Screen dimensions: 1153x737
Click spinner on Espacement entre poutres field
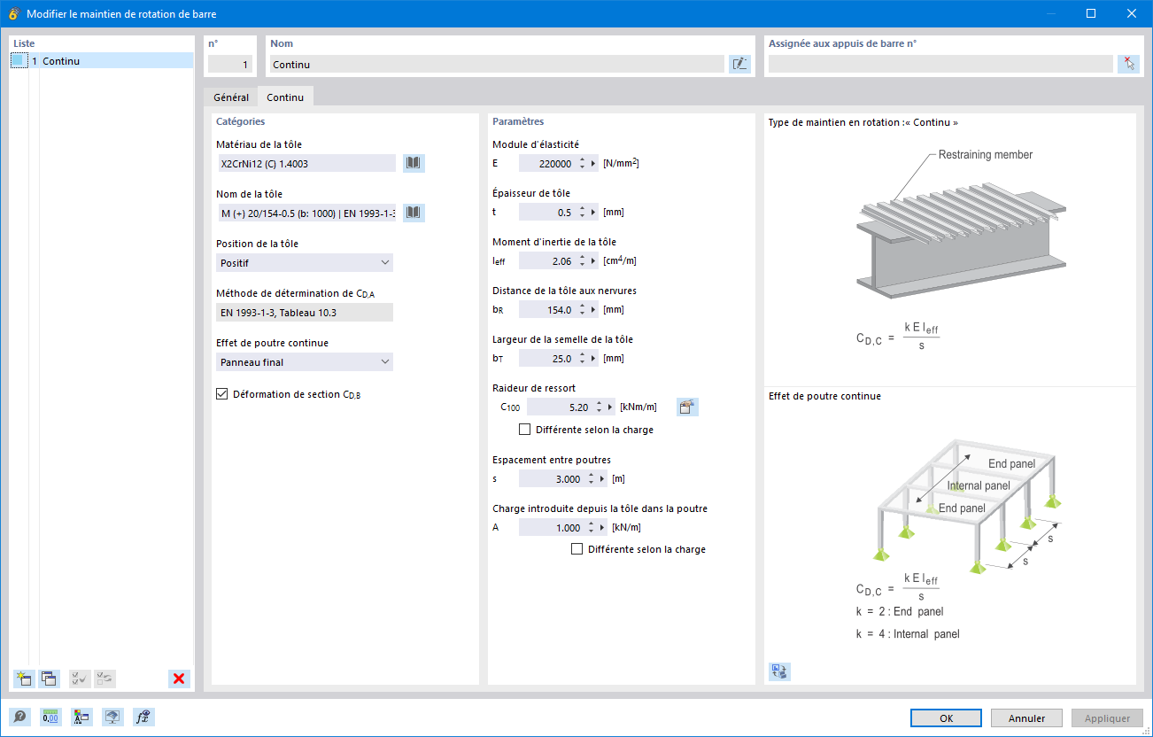pos(590,479)
